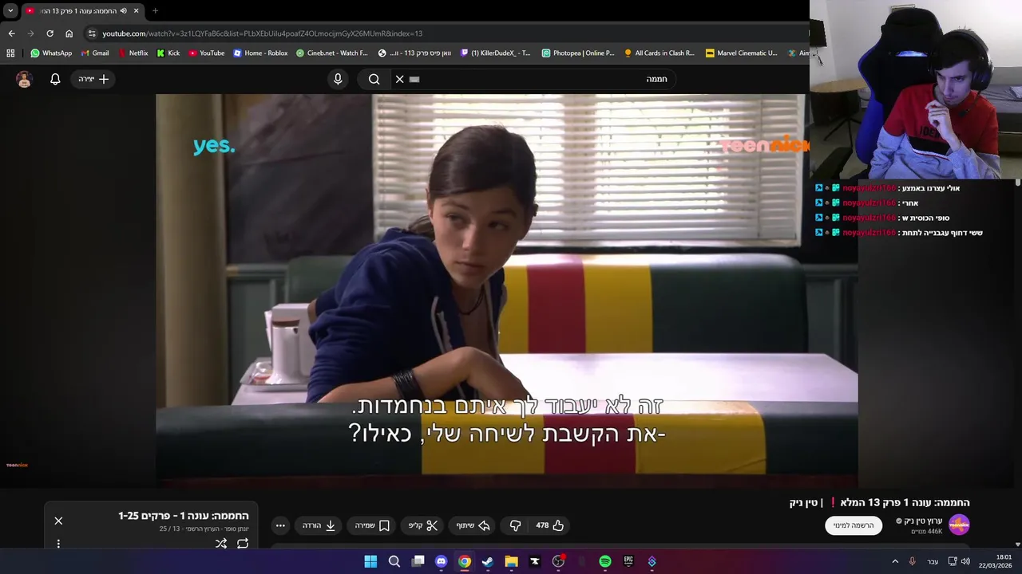
Task: Open the All Cards in Clash Royale bookmark
Action: (660, 53)
